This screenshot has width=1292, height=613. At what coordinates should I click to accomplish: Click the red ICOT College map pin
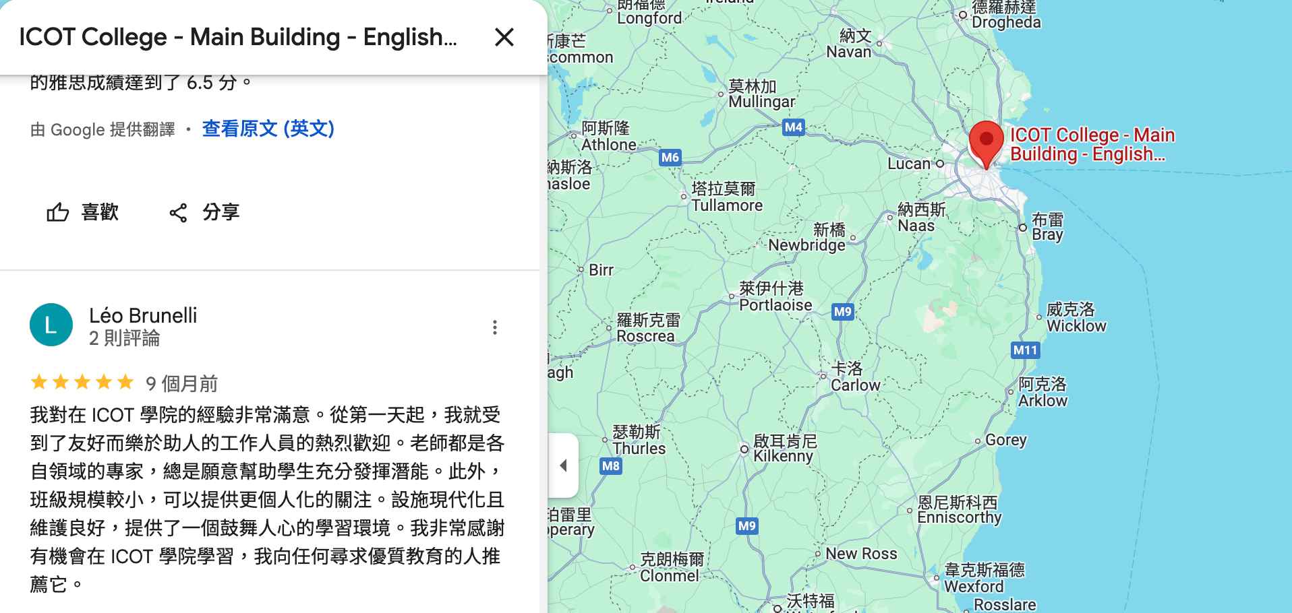pos(986,145)
